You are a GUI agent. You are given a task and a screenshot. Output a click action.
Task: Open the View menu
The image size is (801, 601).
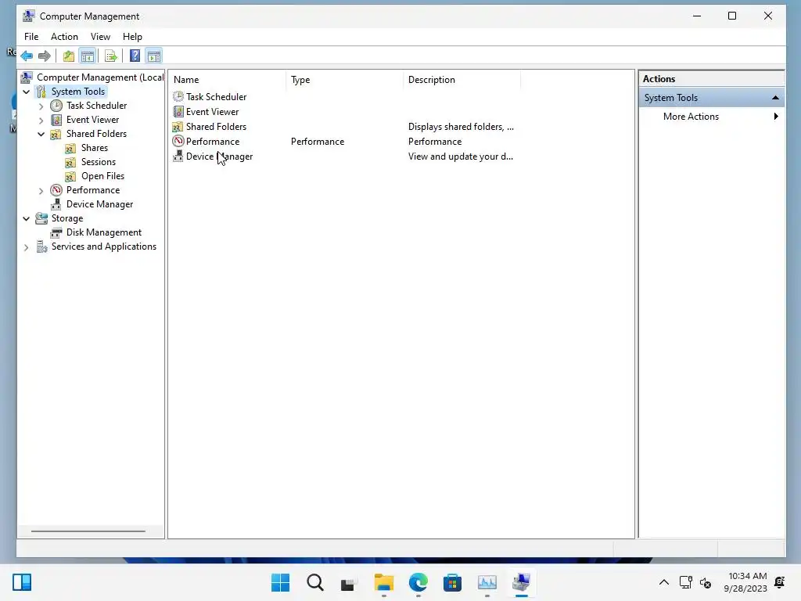pyautogui.click(x=100, y=37)
